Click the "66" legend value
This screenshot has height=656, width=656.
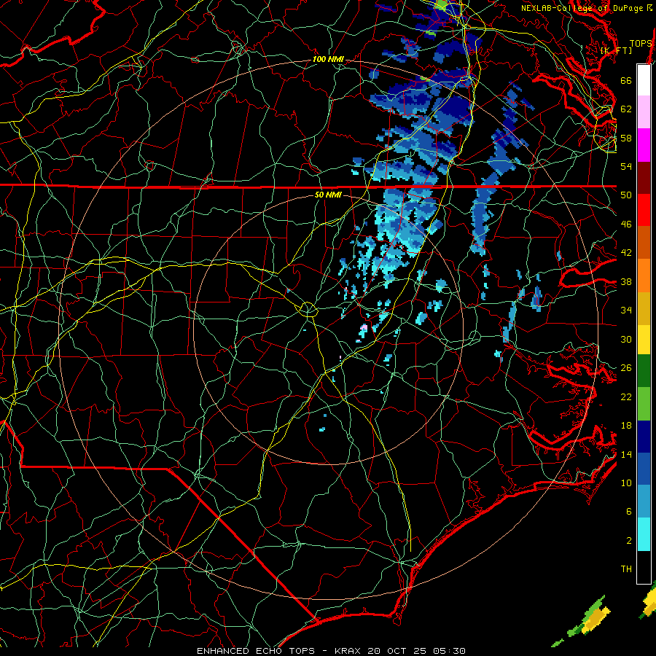click(626, 80)
